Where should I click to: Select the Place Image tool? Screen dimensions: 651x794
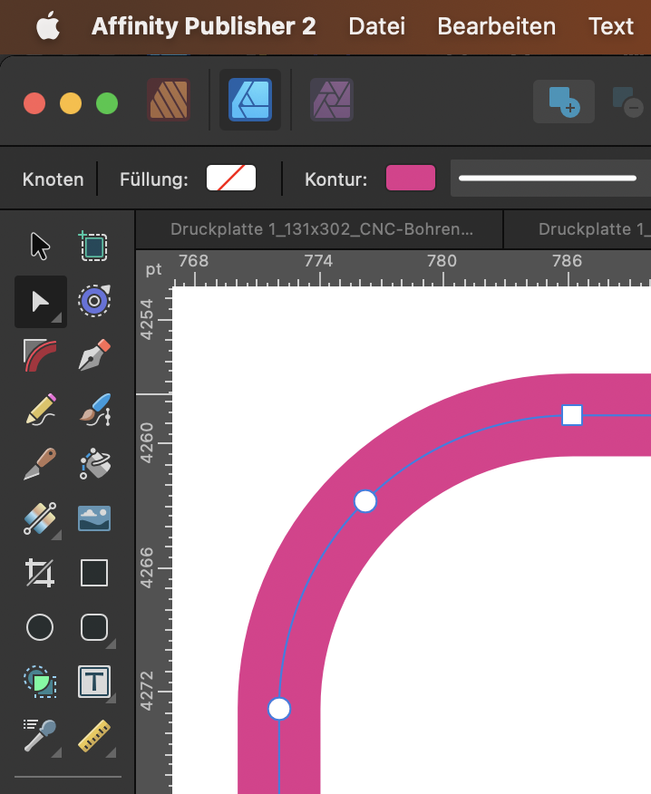click(x=94, y=518)
